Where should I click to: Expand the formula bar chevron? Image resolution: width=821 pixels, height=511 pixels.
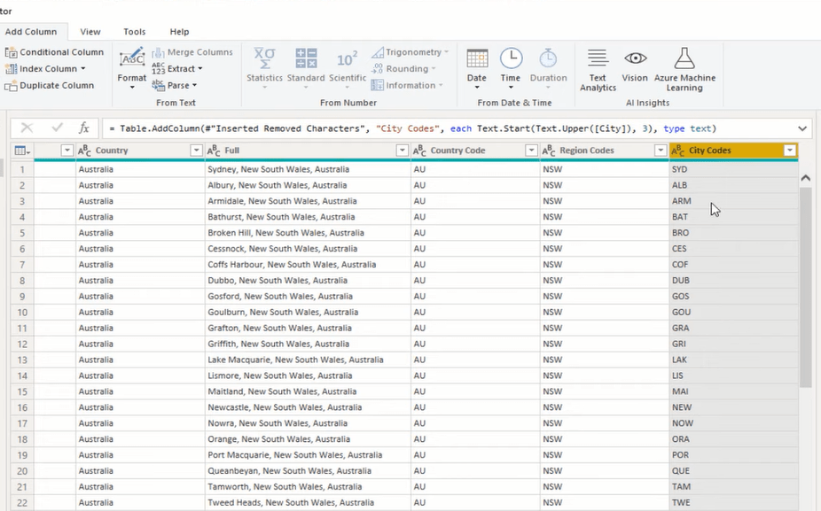(802, 128)
